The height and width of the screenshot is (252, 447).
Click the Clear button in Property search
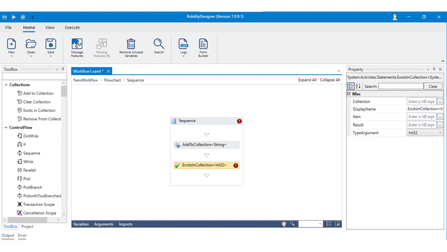(433, 86)
